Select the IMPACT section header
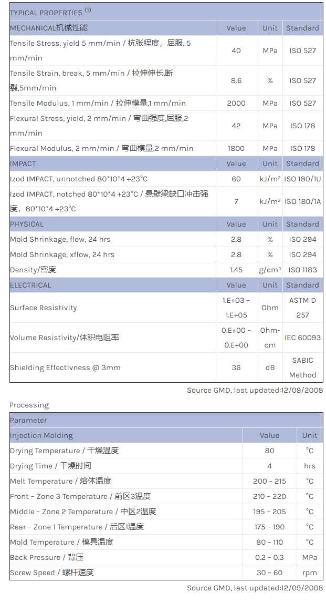This screenshot has width=326, height=603. [23, 163]
